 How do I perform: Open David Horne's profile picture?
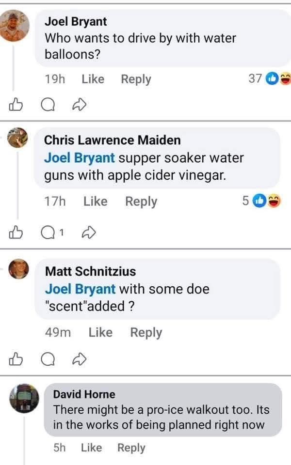(x=24, y=398)
